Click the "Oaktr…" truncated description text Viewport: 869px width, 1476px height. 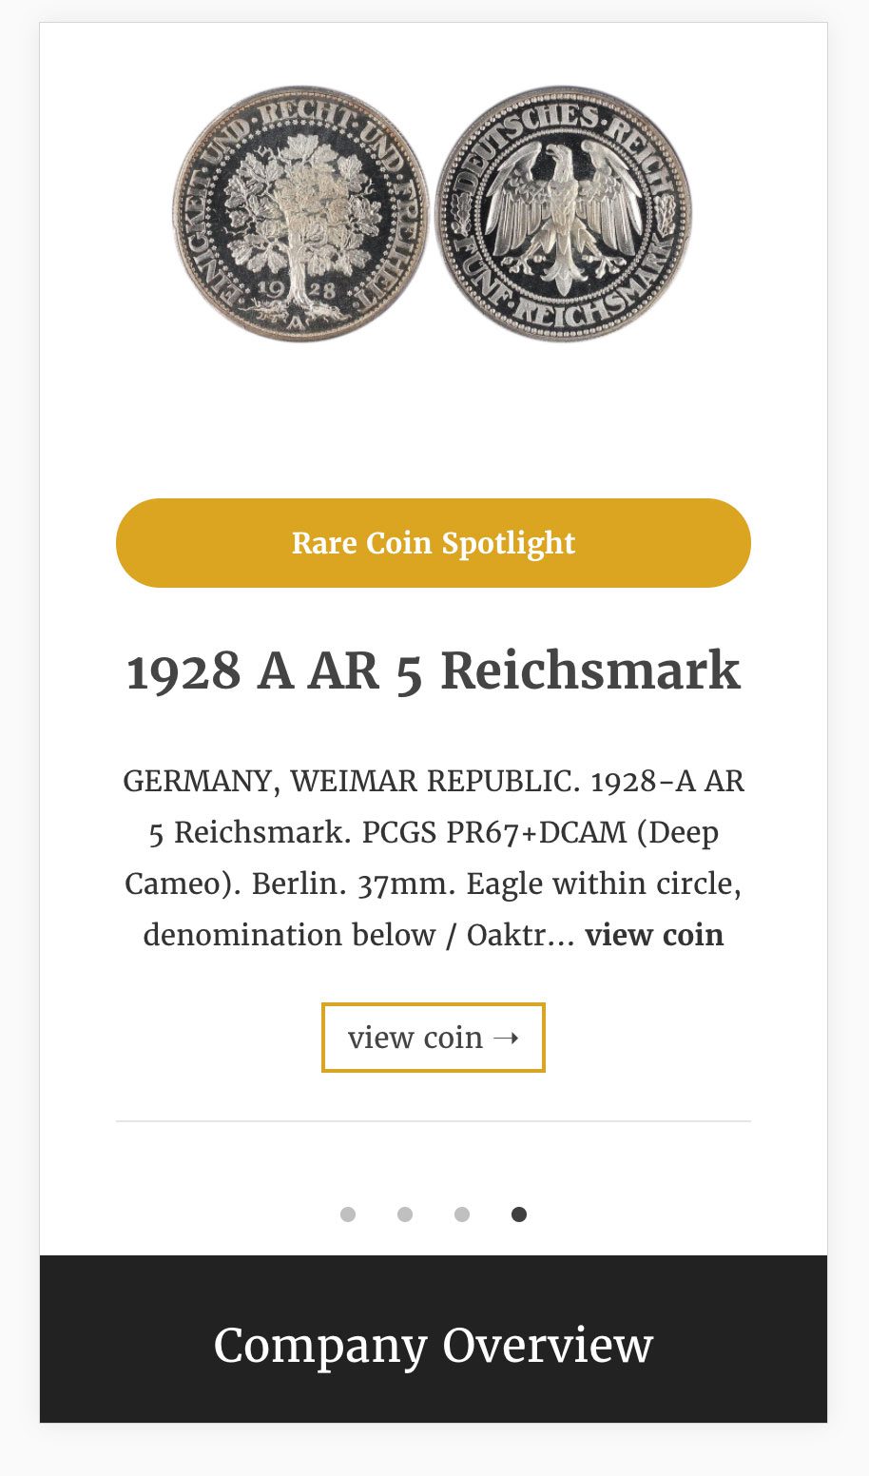point(520,935)
